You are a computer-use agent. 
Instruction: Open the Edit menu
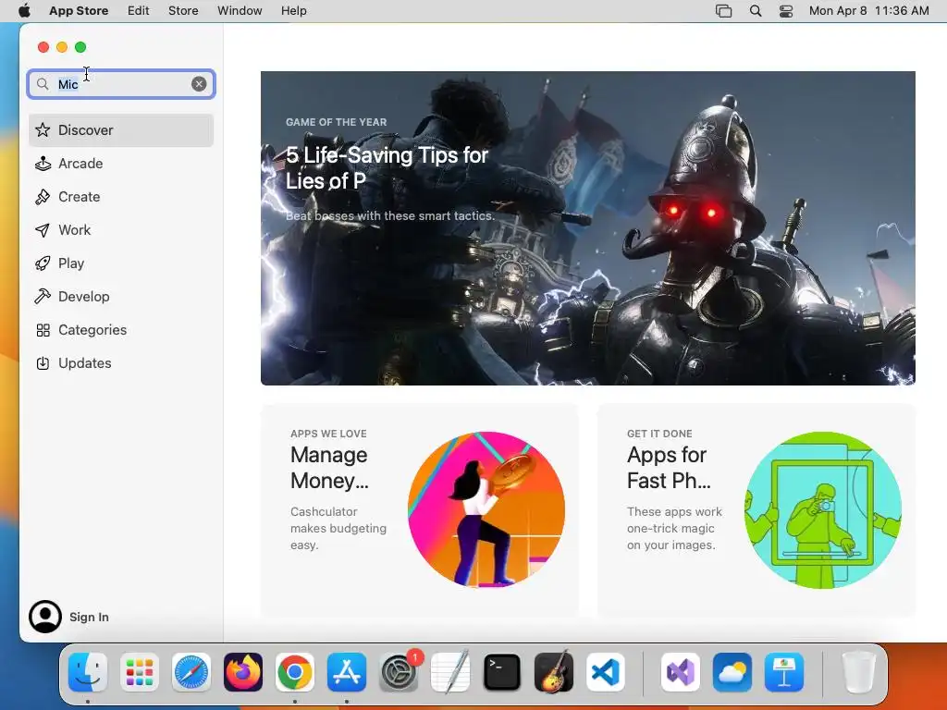pos(139,11)
